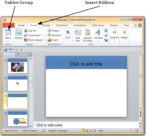Open the WordArt styles dropdown
The width and height of the screenshot is (146, 136).
[98, 41]
